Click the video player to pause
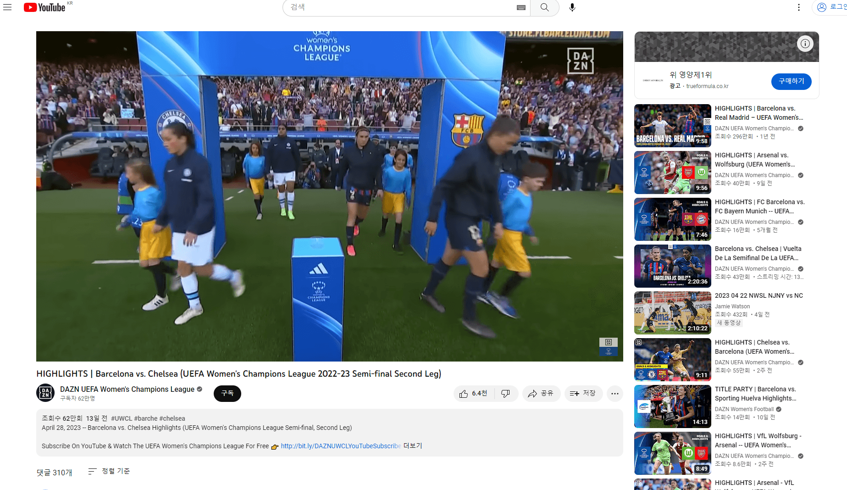Screen dimensions: 847x490 click(x=330, y=196)
